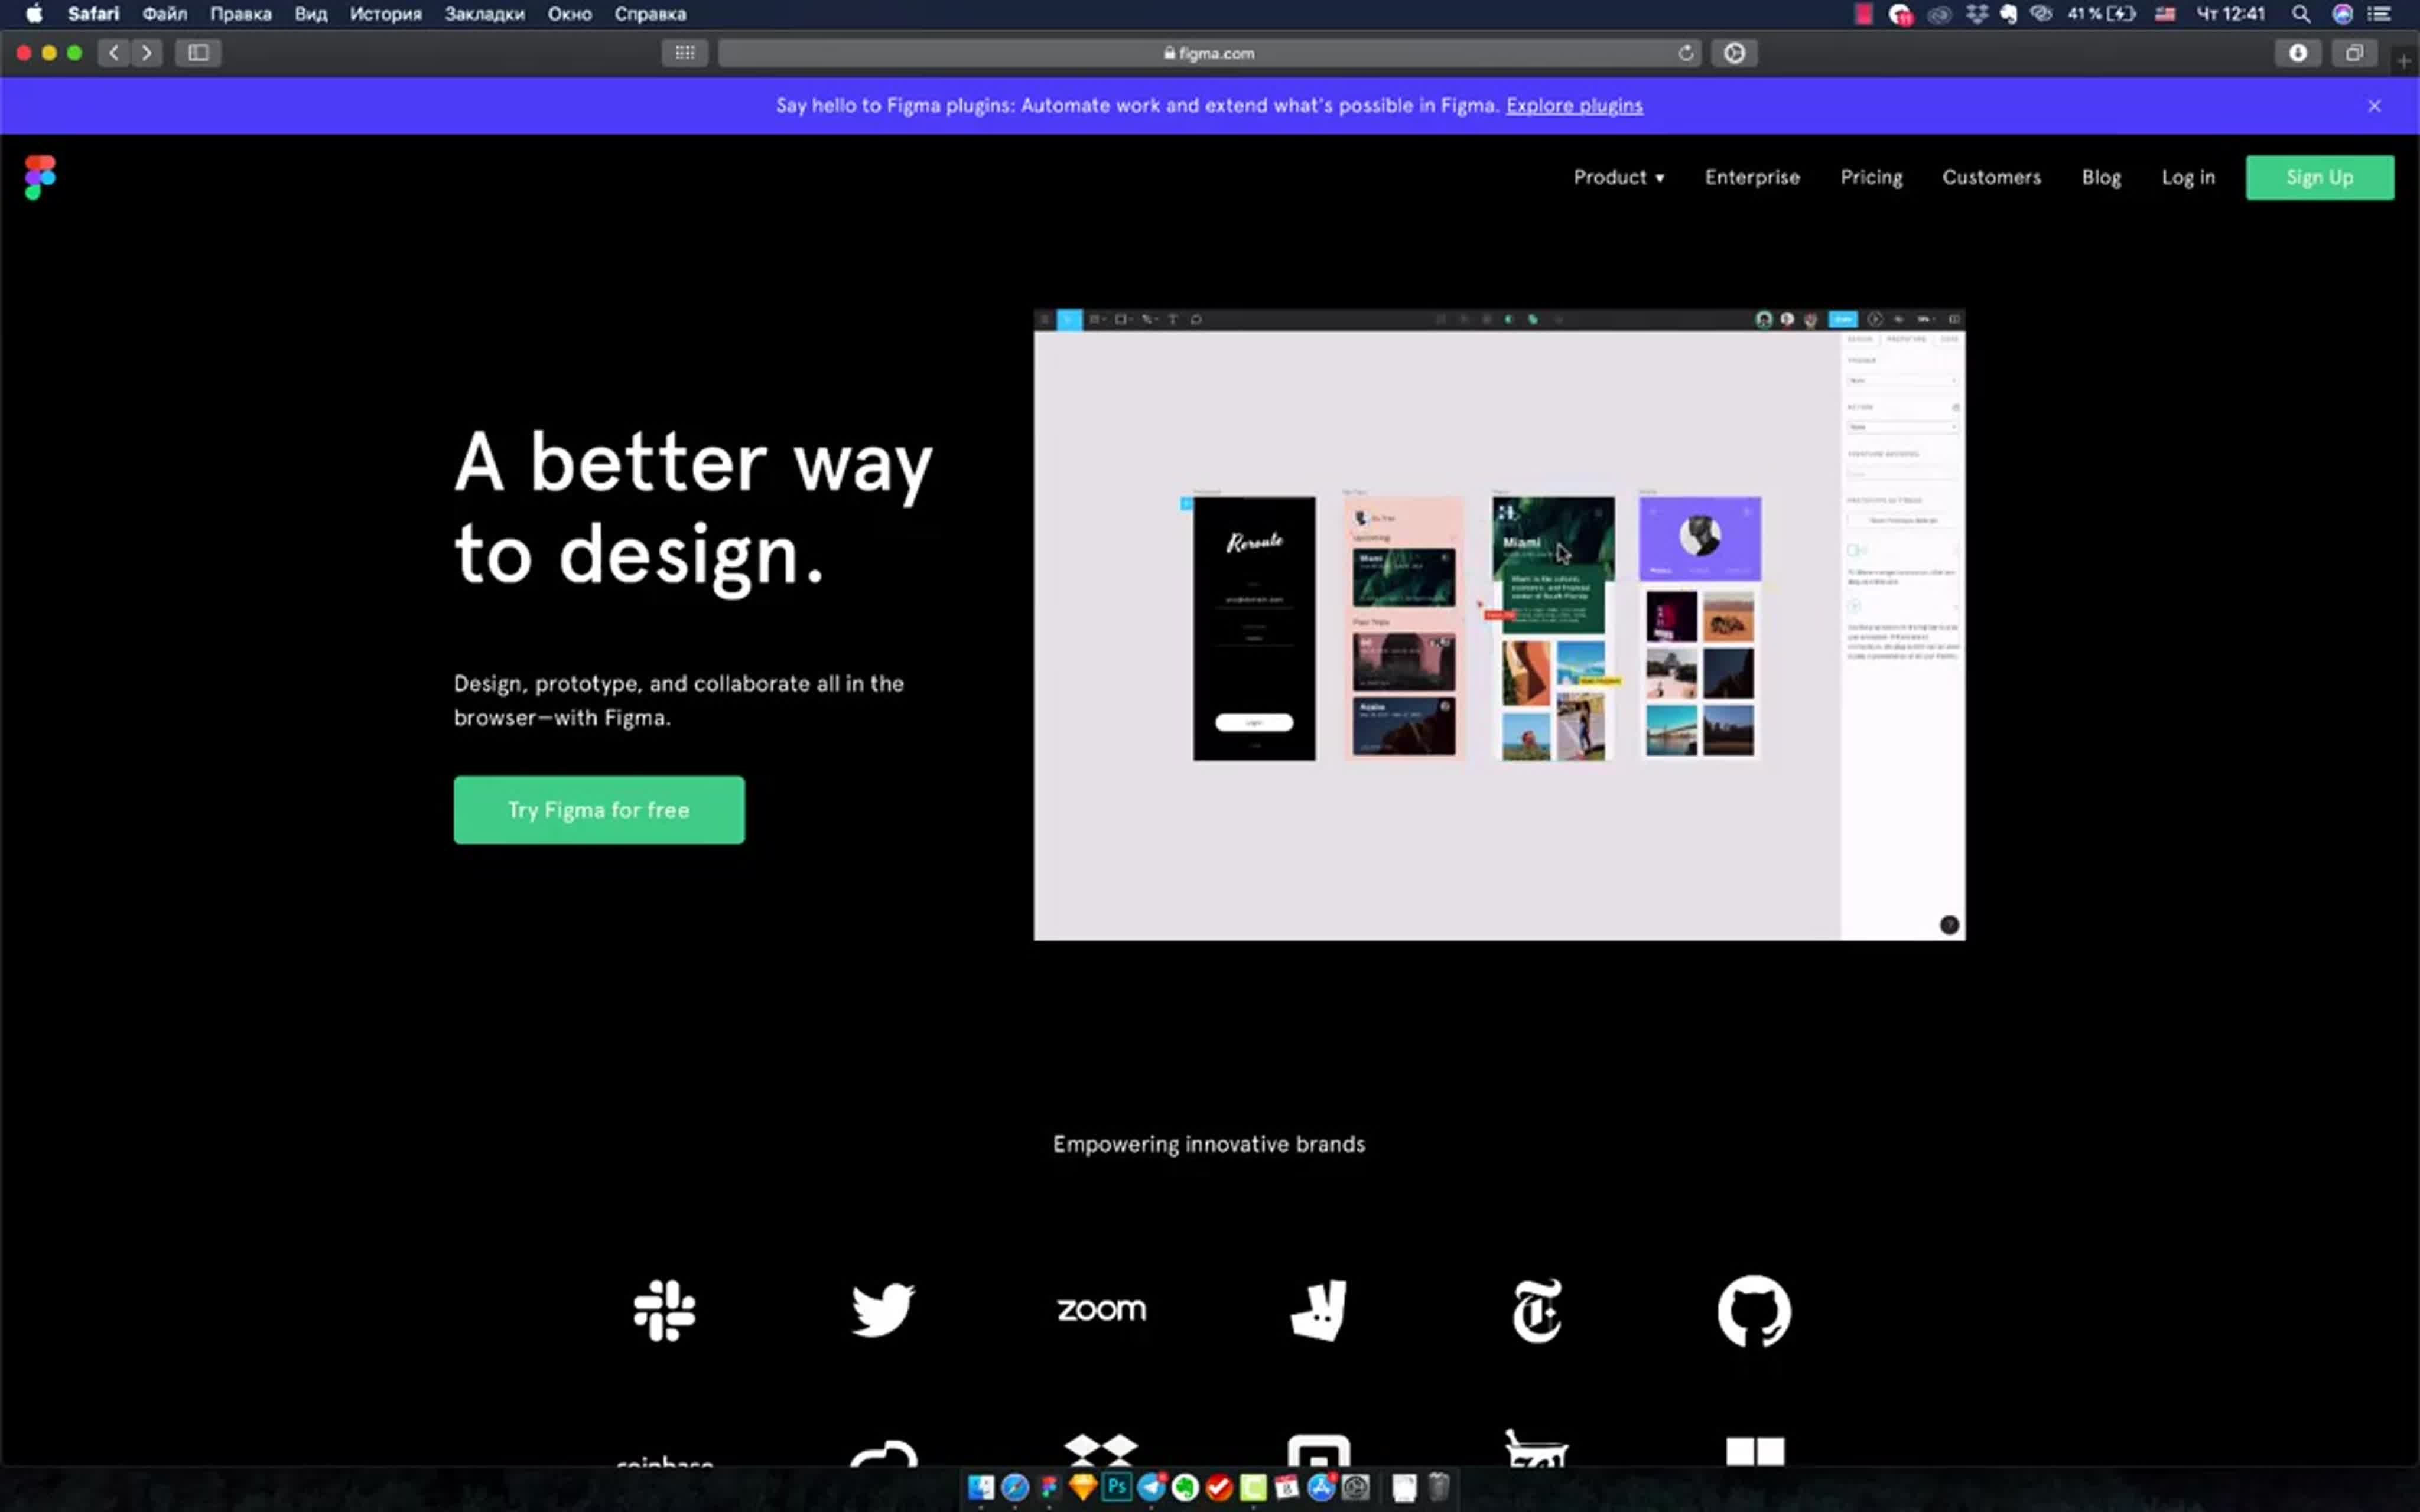Open the Customers page
The height and width of the screenshot is (1512, 2420).
[1991, 177]
